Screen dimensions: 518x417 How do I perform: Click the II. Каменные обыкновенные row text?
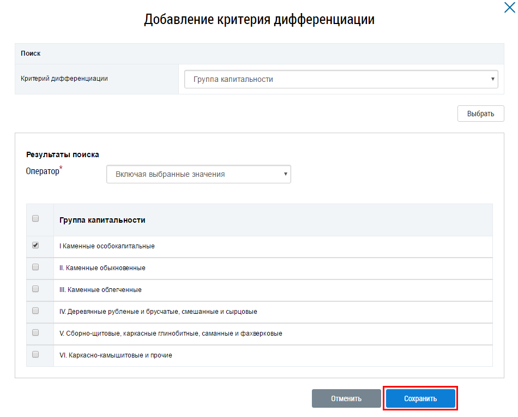103,268
